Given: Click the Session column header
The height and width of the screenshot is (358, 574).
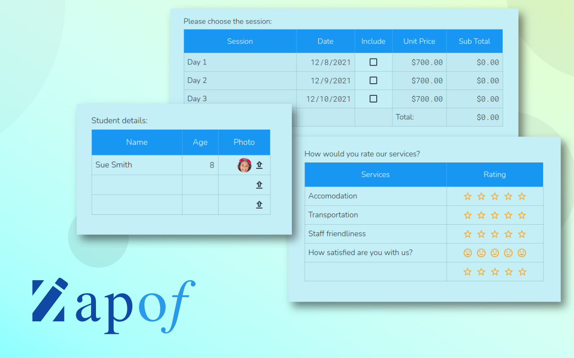Looking at the screenshot, I should click(240, 41).
